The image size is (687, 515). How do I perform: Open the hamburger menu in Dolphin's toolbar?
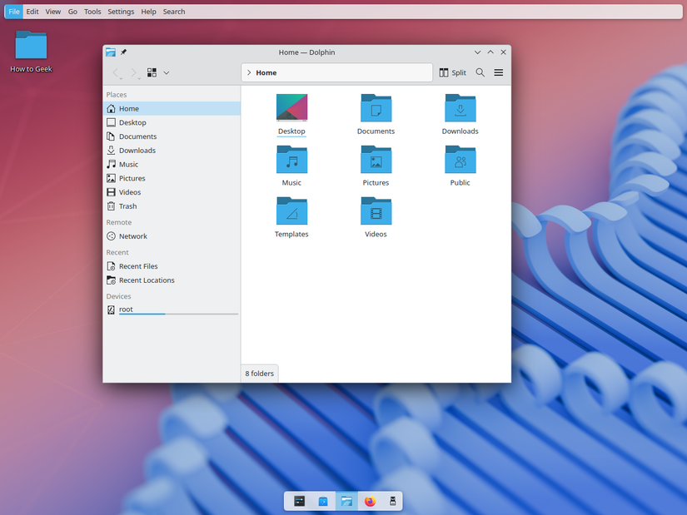498,72
